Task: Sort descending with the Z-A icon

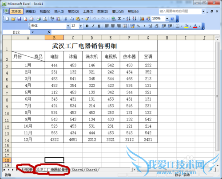Action: click(x=135, y=19)
